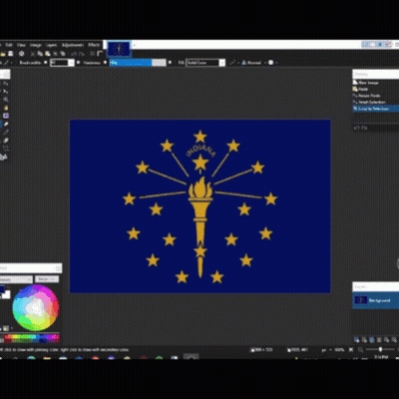Open the Edit menu
The height and width of the screenshot is (399, 399).
[9, 45]
